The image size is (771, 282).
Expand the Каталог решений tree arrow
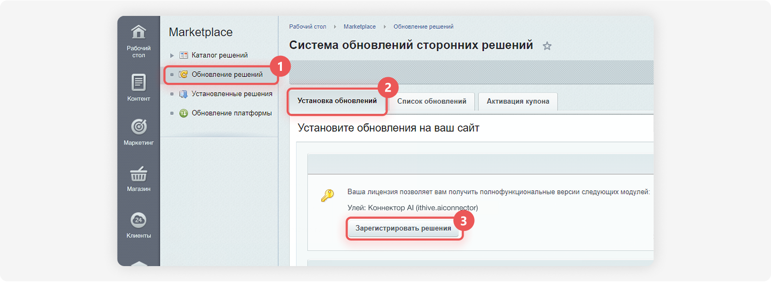[x=172, y=55]
